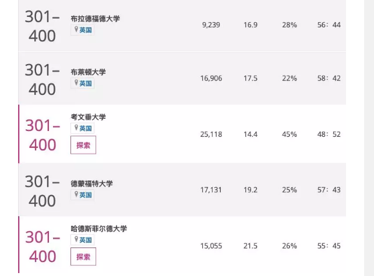Open the 英国 tag for 布莱顿大学
Viewport: 374px width, 276px height.
pos(83,83)
